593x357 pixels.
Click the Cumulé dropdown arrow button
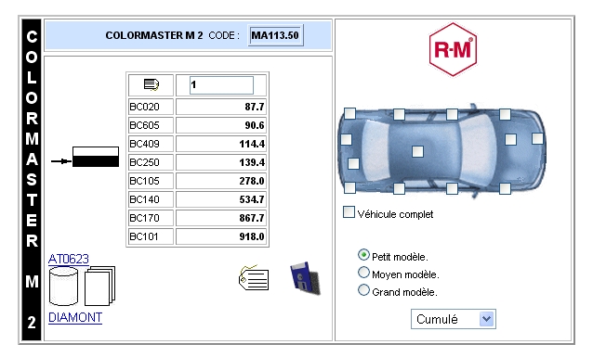(x=486, y=319)
